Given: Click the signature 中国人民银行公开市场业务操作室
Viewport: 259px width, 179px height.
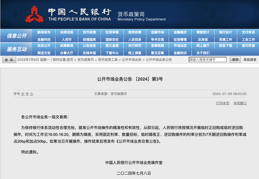Looking at the screenshot, I should tap(134, 163).
